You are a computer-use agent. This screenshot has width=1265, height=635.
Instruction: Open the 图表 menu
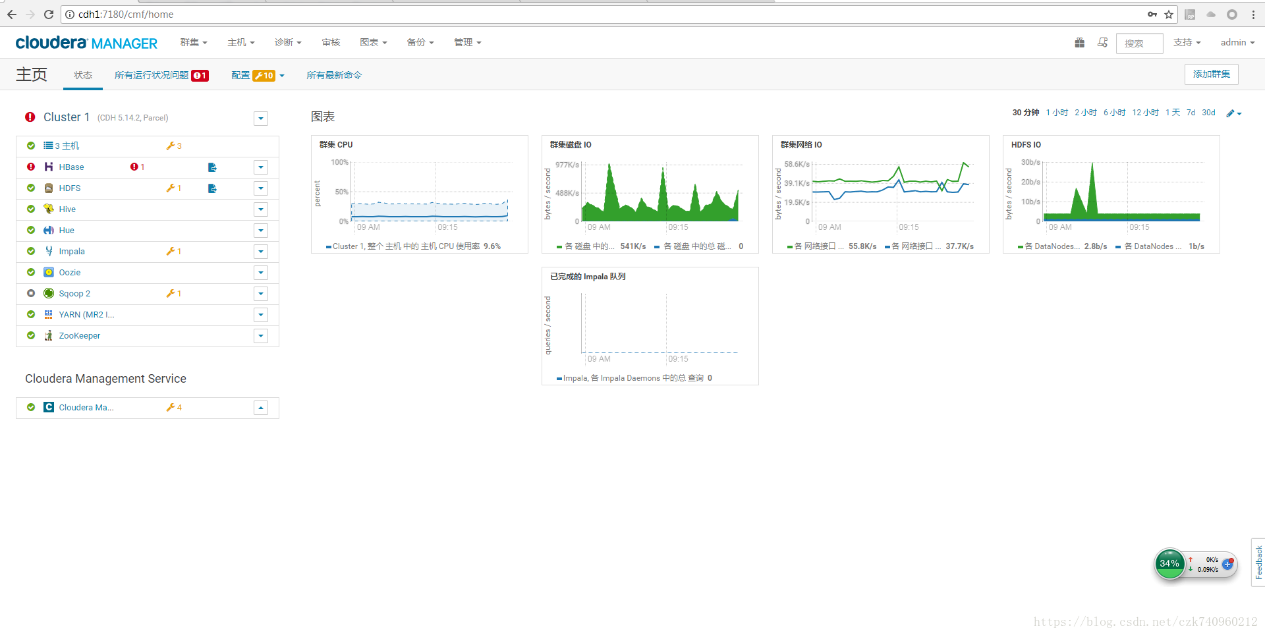tap(374, 42)
